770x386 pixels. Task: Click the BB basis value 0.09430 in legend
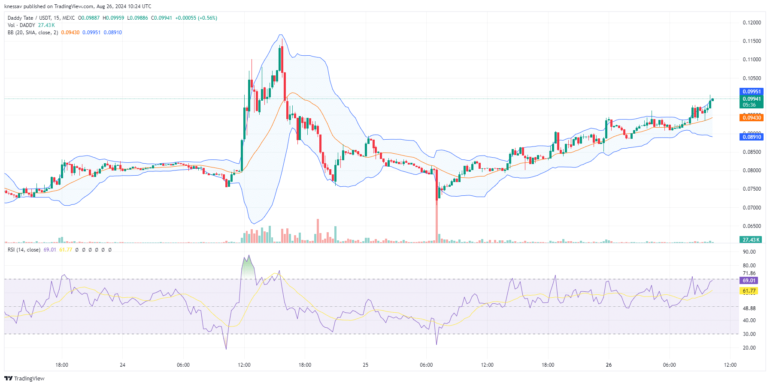[70, 33]
